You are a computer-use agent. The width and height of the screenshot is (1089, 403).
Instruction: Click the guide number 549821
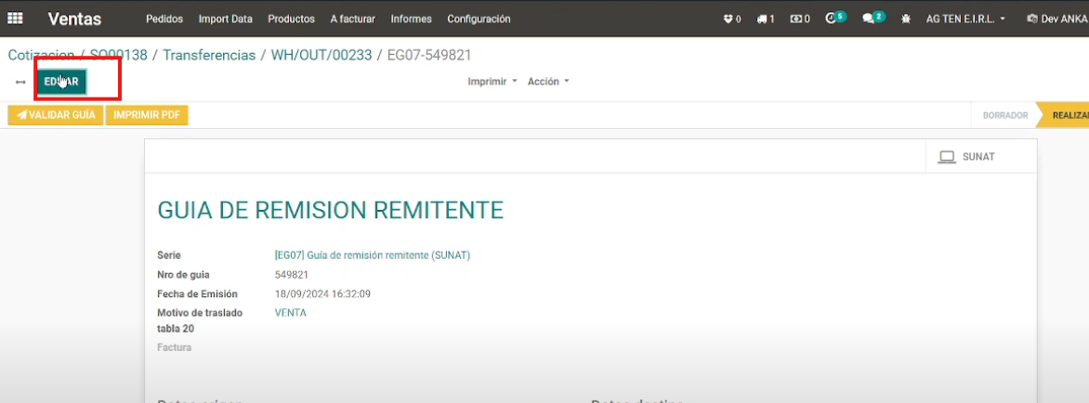(x=292, y=275)
